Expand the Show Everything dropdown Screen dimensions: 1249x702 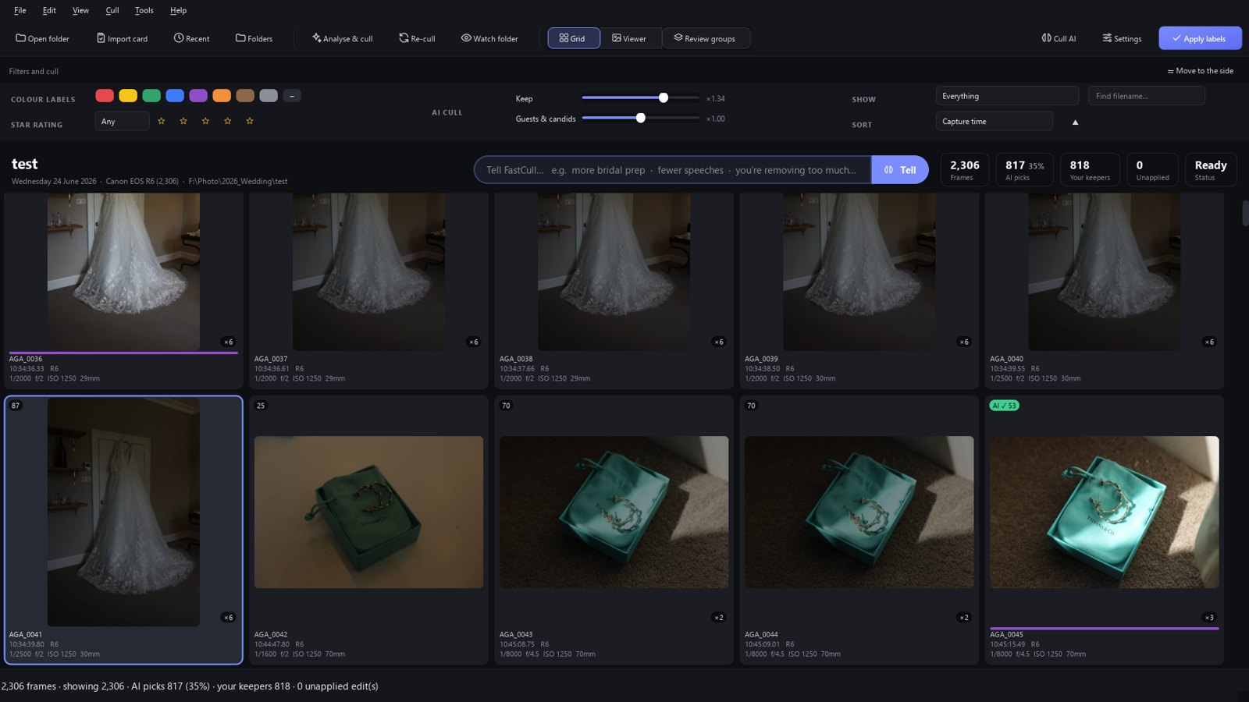coord(1007,96)
